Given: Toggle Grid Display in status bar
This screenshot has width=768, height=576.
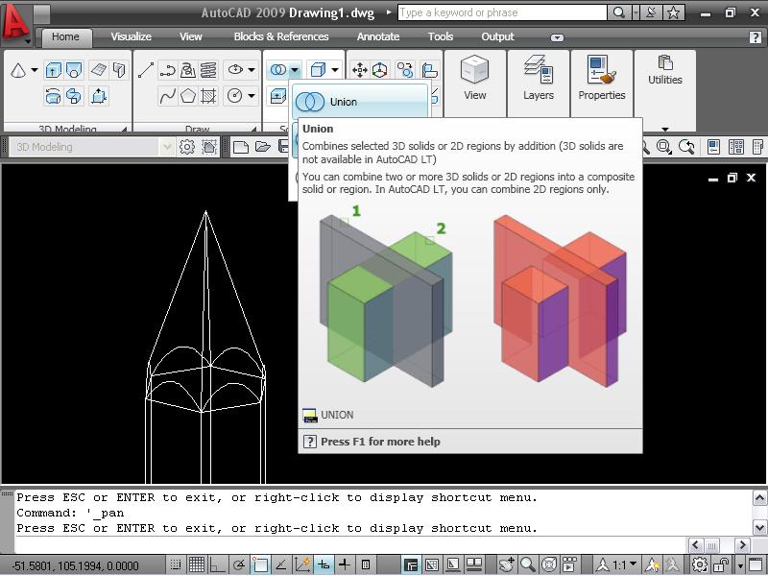Looking at the screenshot, I should 197,564.
